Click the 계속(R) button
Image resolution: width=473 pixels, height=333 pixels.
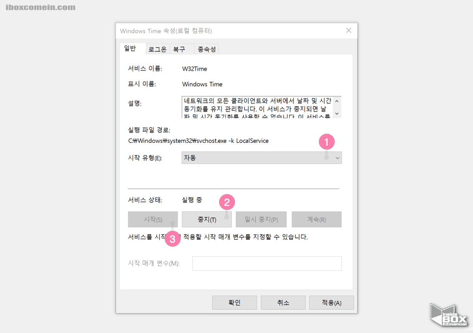click(317, 219)
